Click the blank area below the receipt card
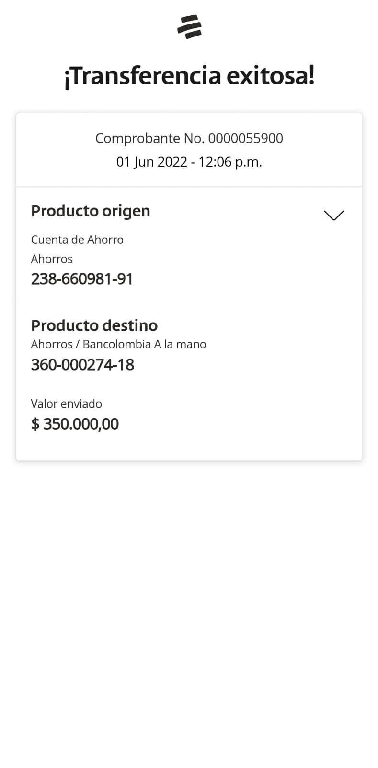This screenshot has height=768, width=378. click(x=189, y=600)
